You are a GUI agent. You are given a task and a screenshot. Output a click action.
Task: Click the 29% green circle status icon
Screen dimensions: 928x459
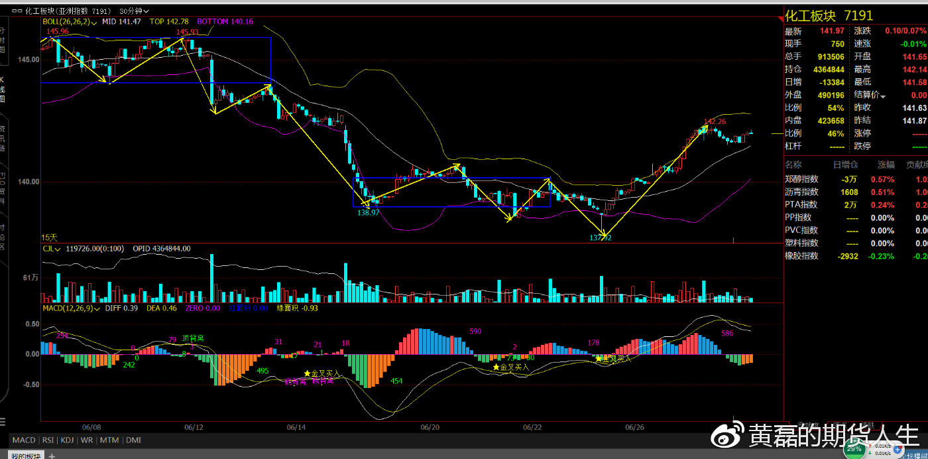click(x=854, y=449)
